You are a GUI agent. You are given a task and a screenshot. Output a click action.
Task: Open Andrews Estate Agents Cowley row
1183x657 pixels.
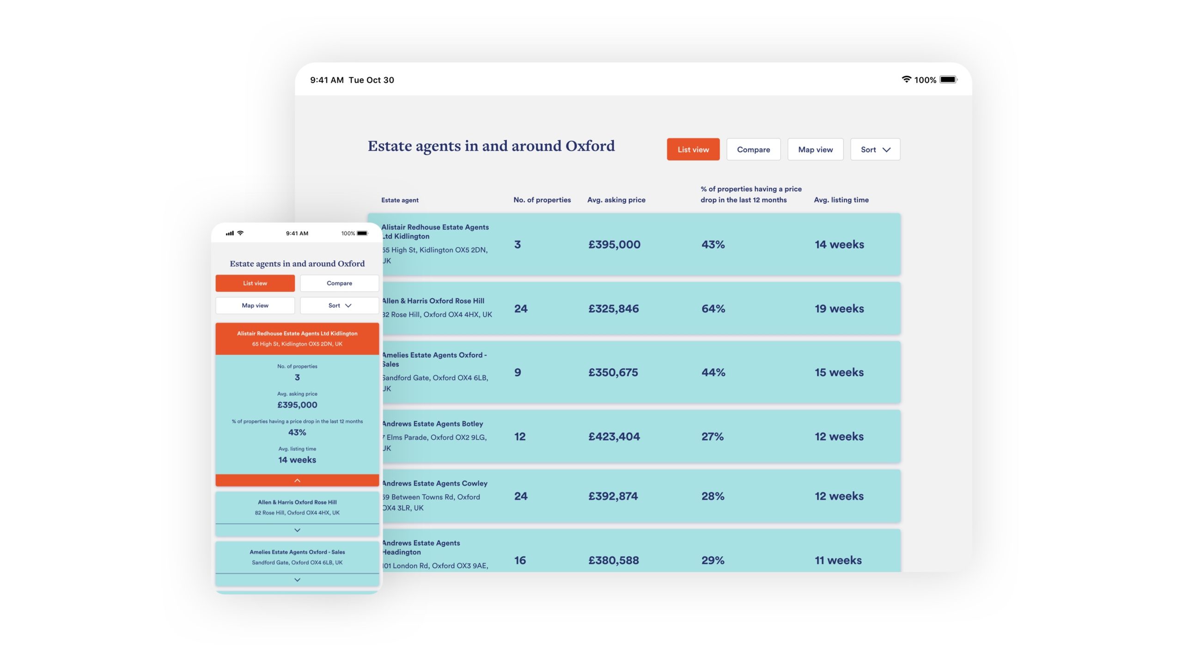coord(641,496)
